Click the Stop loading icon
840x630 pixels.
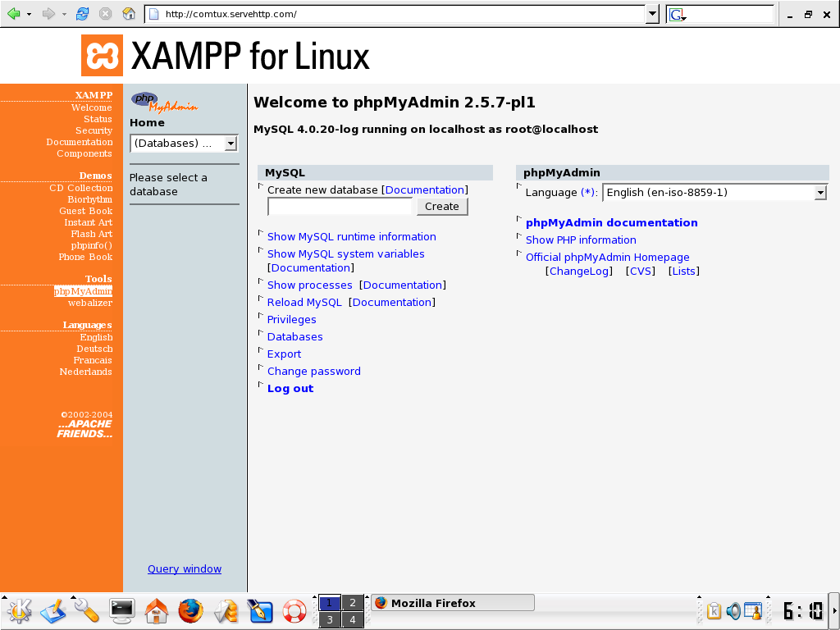point(106,14)
